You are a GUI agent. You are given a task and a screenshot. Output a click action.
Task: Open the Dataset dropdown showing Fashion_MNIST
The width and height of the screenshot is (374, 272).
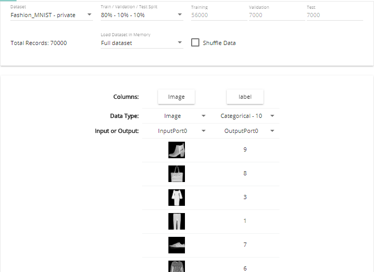point(52,15)
